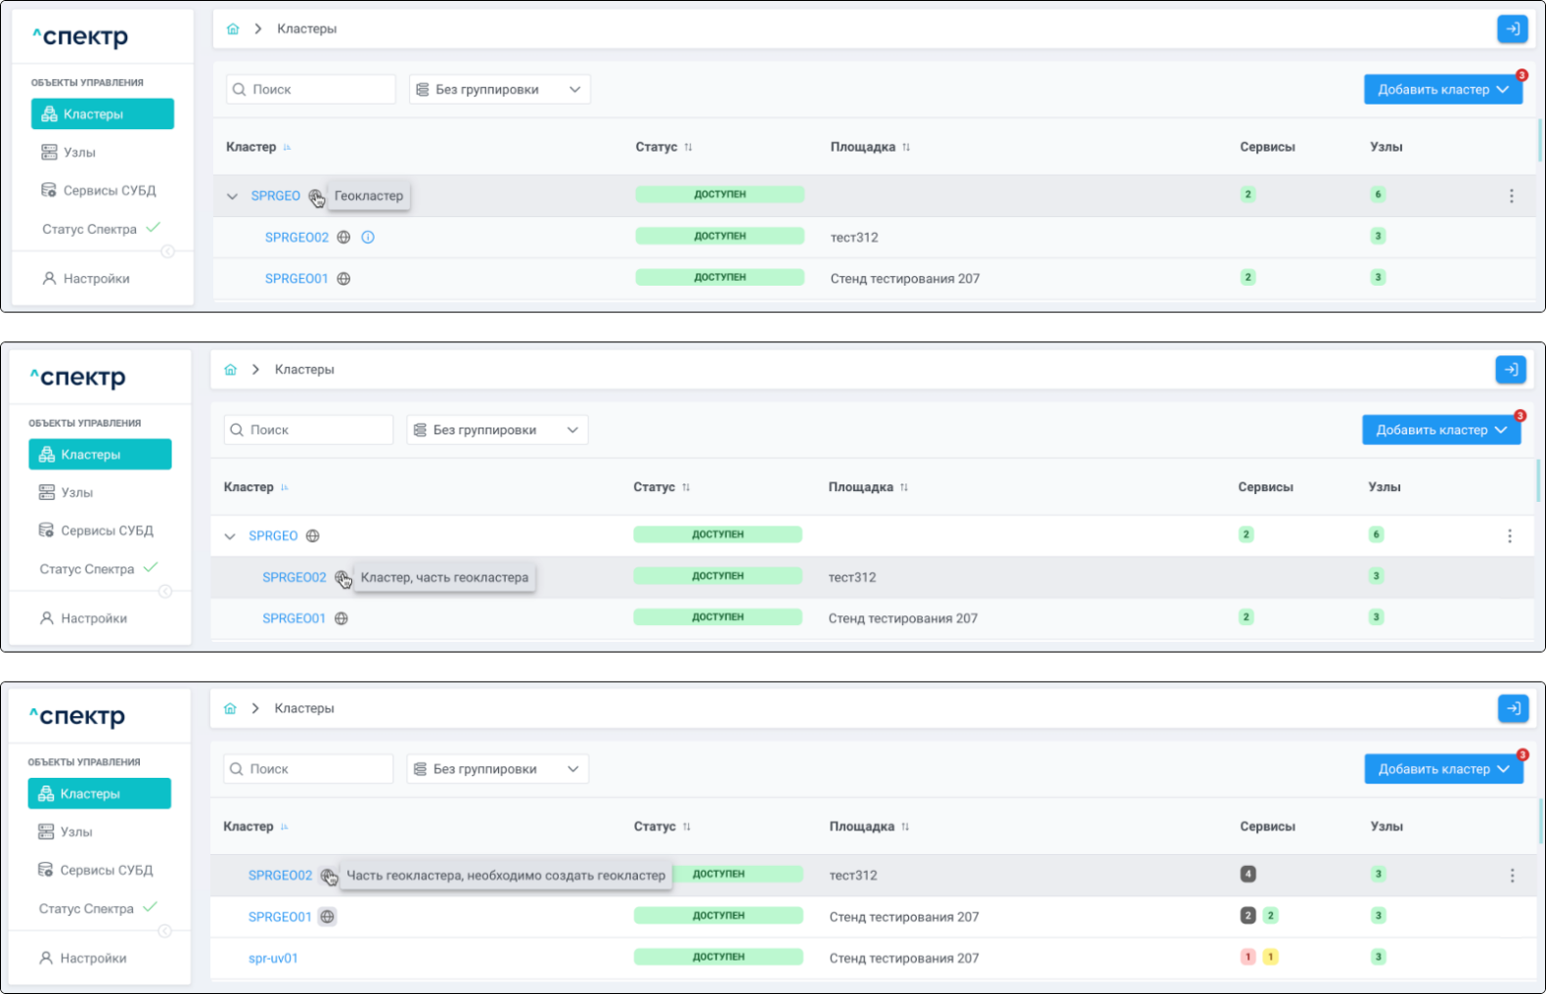Collapse the sidebar in the middle panel
Image resolution: width=1546 pixels, height=994 pixels.
click(165, 591)
